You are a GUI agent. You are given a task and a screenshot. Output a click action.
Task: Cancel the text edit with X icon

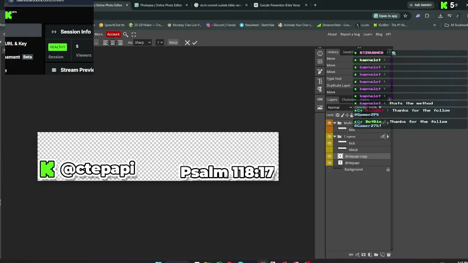(x=187, y=43)
